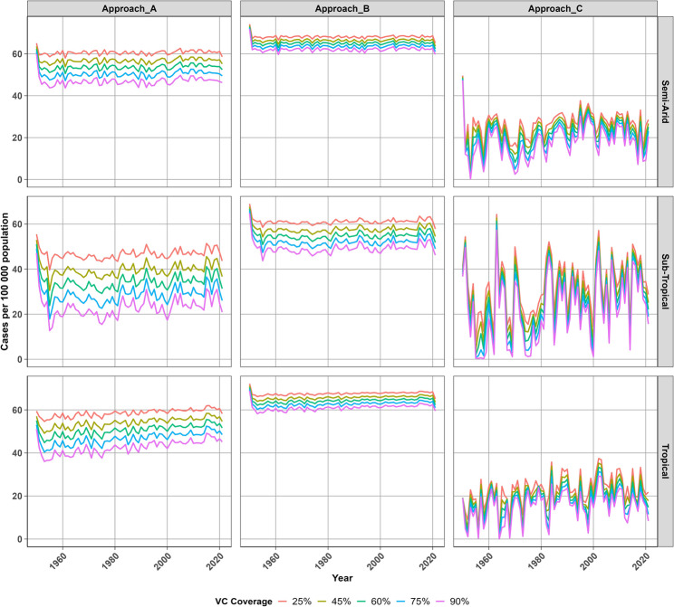Click the 1960 tick under the Approach_A column
The height and width of the screenshot is (607, 674).
(58, 561)
